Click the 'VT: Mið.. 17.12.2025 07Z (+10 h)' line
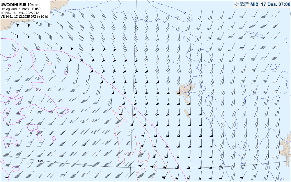This screenshot has width=291, height=182. [x=24, y=17]
